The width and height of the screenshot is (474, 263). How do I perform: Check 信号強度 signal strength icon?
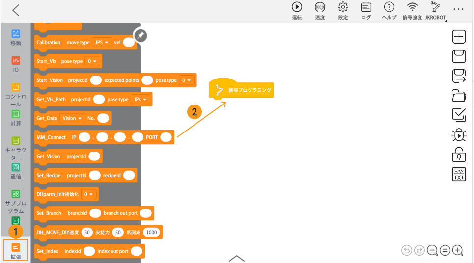[412, 11]
